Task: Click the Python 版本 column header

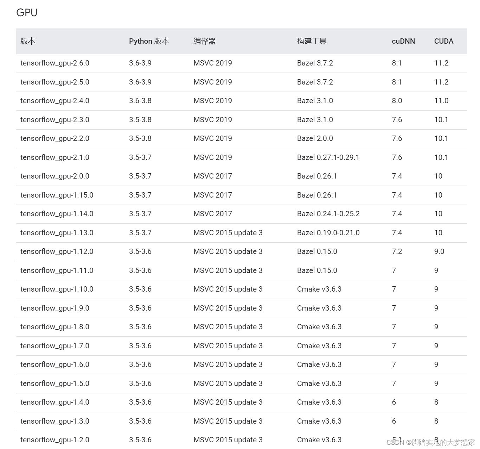Action: coord(149,41)
